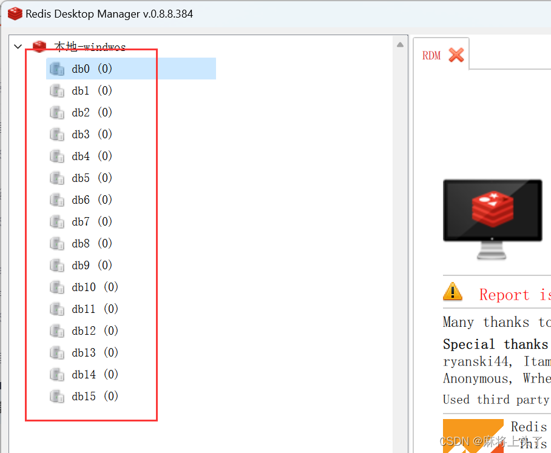Select db9 (0) in the tree
551x453 pixels.
point(92,265)
